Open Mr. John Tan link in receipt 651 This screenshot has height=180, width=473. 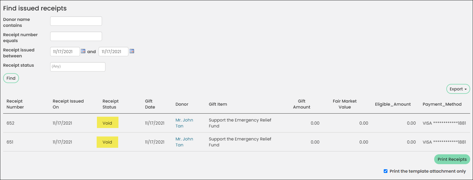(184, 142)
